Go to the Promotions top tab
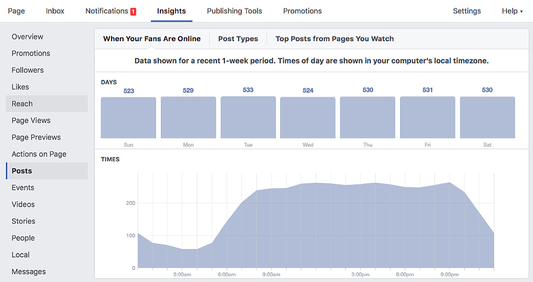 (x=302, y=11)
